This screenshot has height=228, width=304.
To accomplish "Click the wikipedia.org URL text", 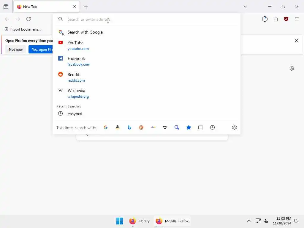I will [x=78, y=96].
